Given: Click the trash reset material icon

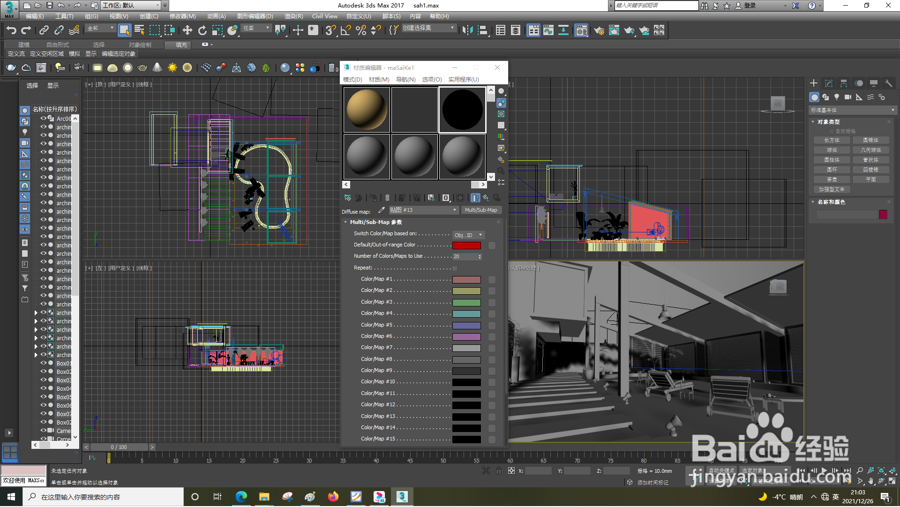Looking at the screenshot, I should [387, 198].
